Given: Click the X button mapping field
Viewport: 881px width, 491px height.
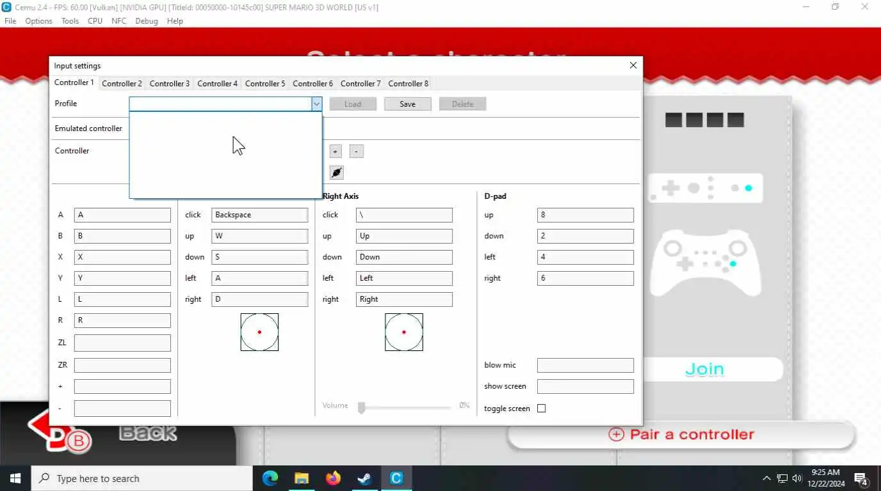Looking at the screenshot, I should (122, 257).
